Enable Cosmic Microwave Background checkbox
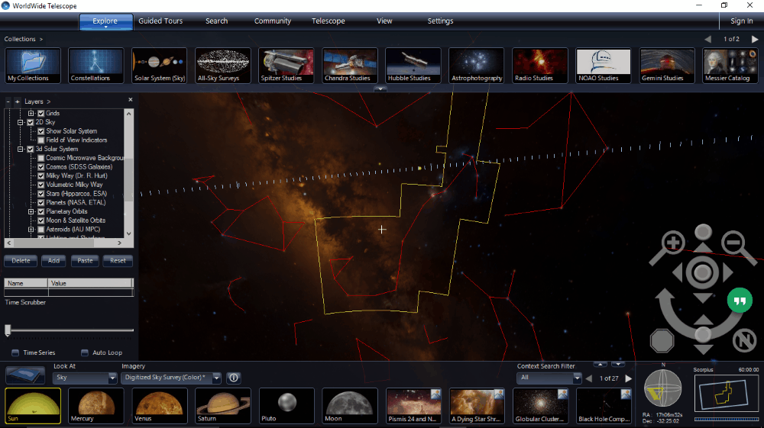 [41, 158]
